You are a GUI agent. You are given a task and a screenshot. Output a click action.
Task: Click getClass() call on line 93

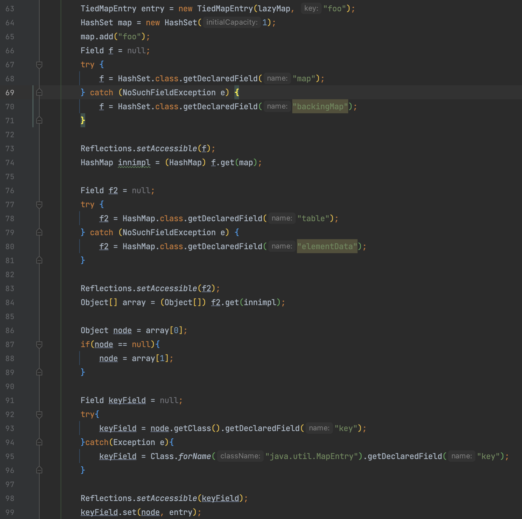(x=197, y=428)
